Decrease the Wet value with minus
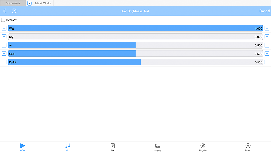This screenshot has width=271, height=152. pos(4,28)
